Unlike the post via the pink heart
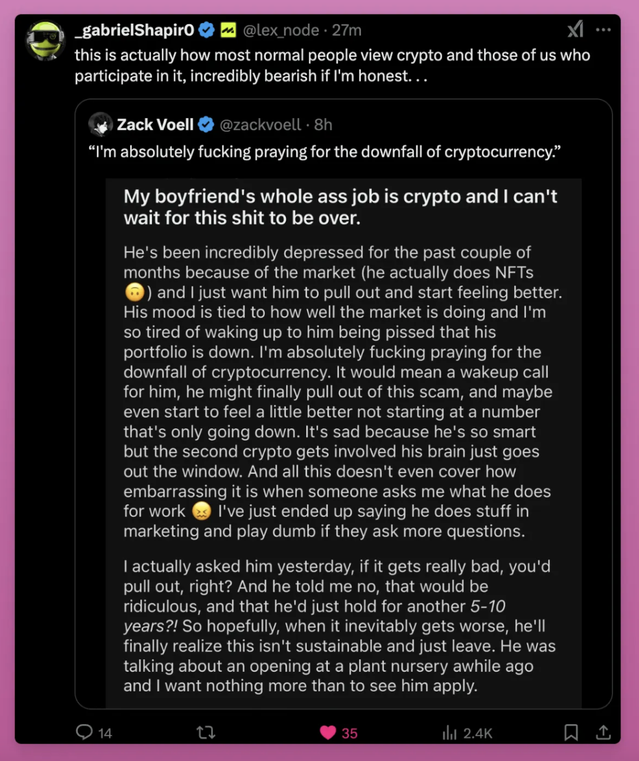 point(328,732)
